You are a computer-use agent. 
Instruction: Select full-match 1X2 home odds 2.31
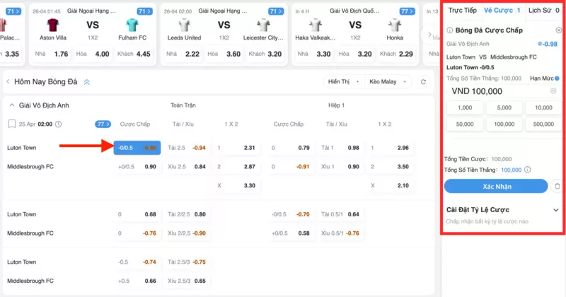[x=236, y=148]
